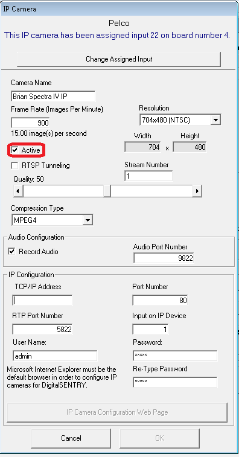Click the Cancel button
The height and width of the screenshot is (457, 239).
pos(71,438)
